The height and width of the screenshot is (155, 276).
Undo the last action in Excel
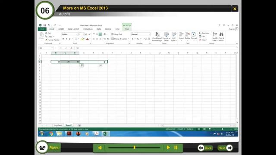(49, 25)
